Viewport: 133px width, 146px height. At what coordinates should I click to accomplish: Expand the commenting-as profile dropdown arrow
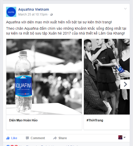point(125,137)
